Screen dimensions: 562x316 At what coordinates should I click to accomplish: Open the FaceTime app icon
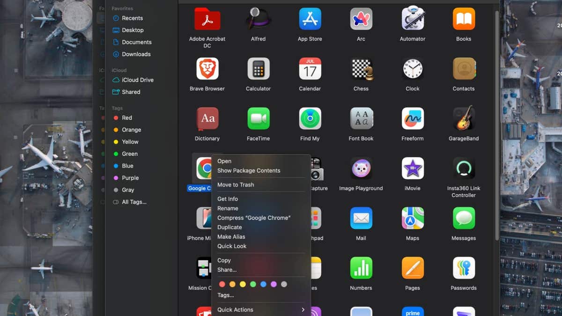tap(258, 118)
